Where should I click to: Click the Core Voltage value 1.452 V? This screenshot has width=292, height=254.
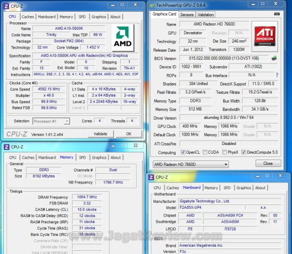click(x=93, y=47)
